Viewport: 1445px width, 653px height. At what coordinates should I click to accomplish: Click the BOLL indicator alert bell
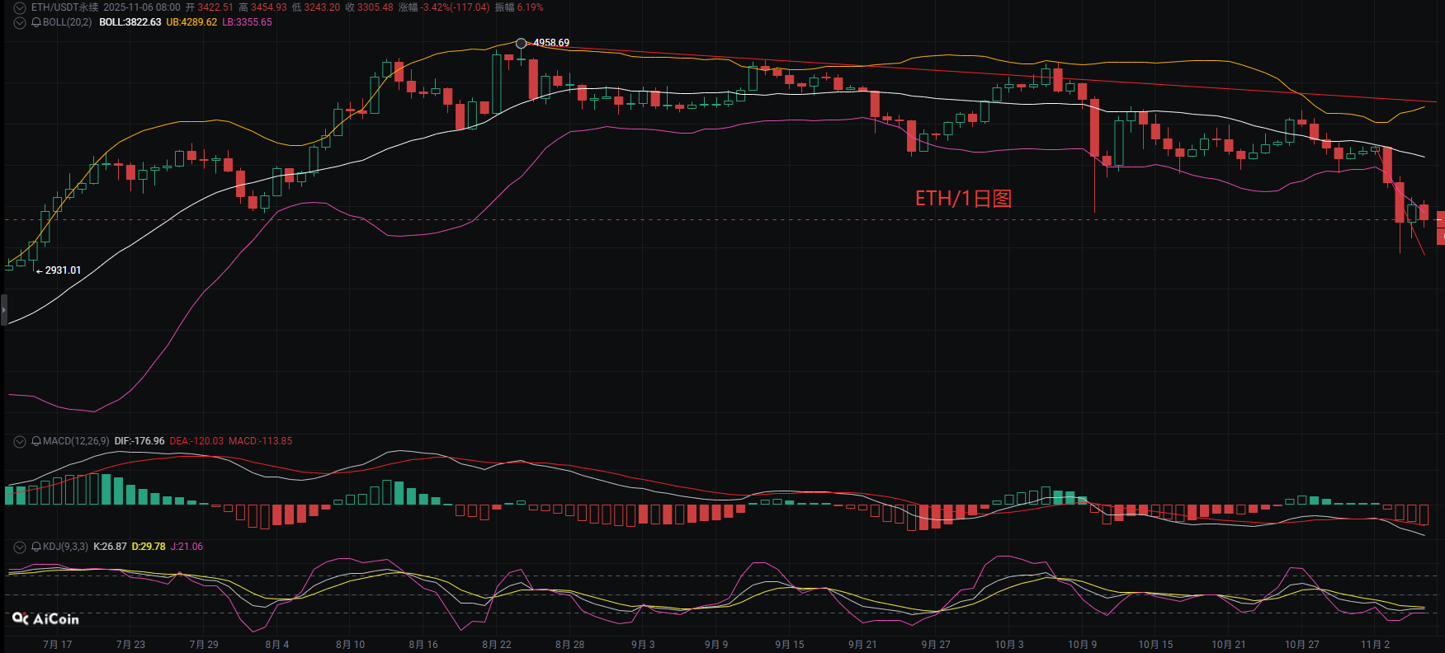coord(36,22)
